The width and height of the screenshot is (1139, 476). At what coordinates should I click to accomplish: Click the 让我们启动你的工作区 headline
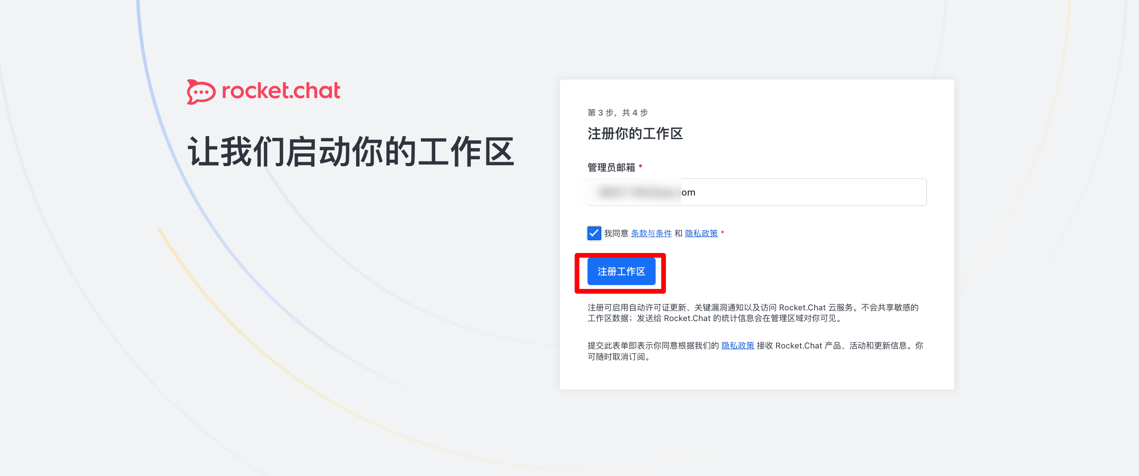pyautogui.click(x=351, y=152)
